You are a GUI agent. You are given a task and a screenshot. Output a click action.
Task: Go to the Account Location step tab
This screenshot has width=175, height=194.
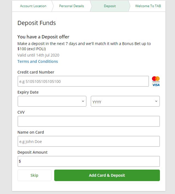coord(33,6)
